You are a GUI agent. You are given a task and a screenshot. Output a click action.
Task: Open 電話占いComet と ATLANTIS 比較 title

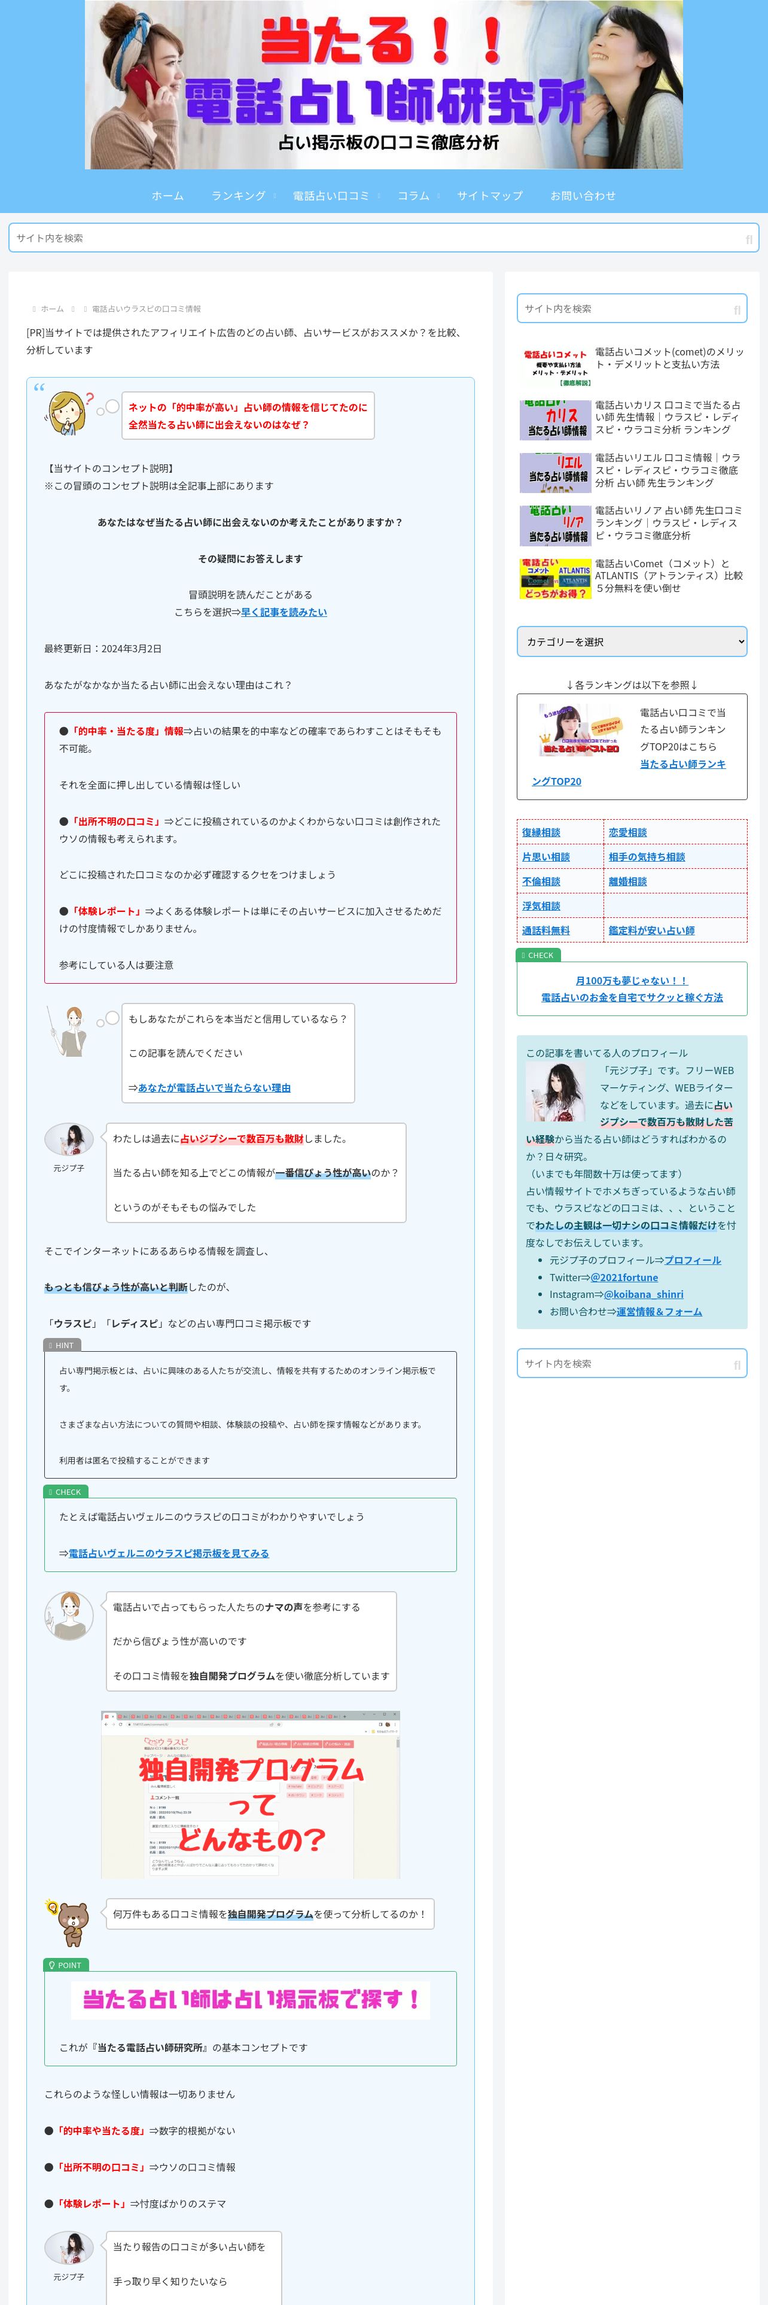[670, 576]
